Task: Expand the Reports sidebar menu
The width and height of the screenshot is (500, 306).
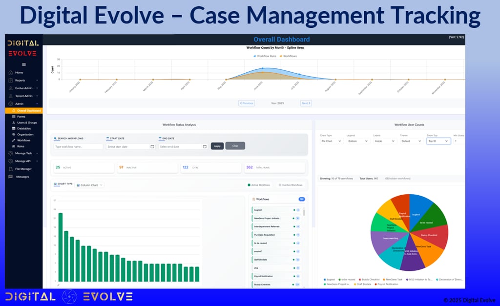Action: click(x=23, y=81)
